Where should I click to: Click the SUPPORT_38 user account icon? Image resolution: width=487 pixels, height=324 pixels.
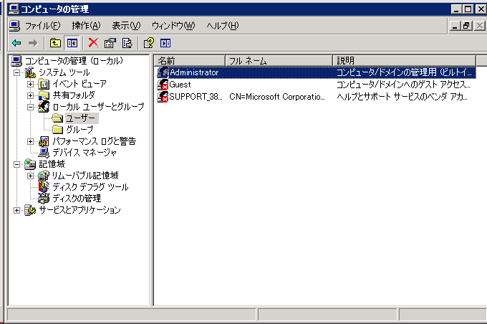click(163, 97)
